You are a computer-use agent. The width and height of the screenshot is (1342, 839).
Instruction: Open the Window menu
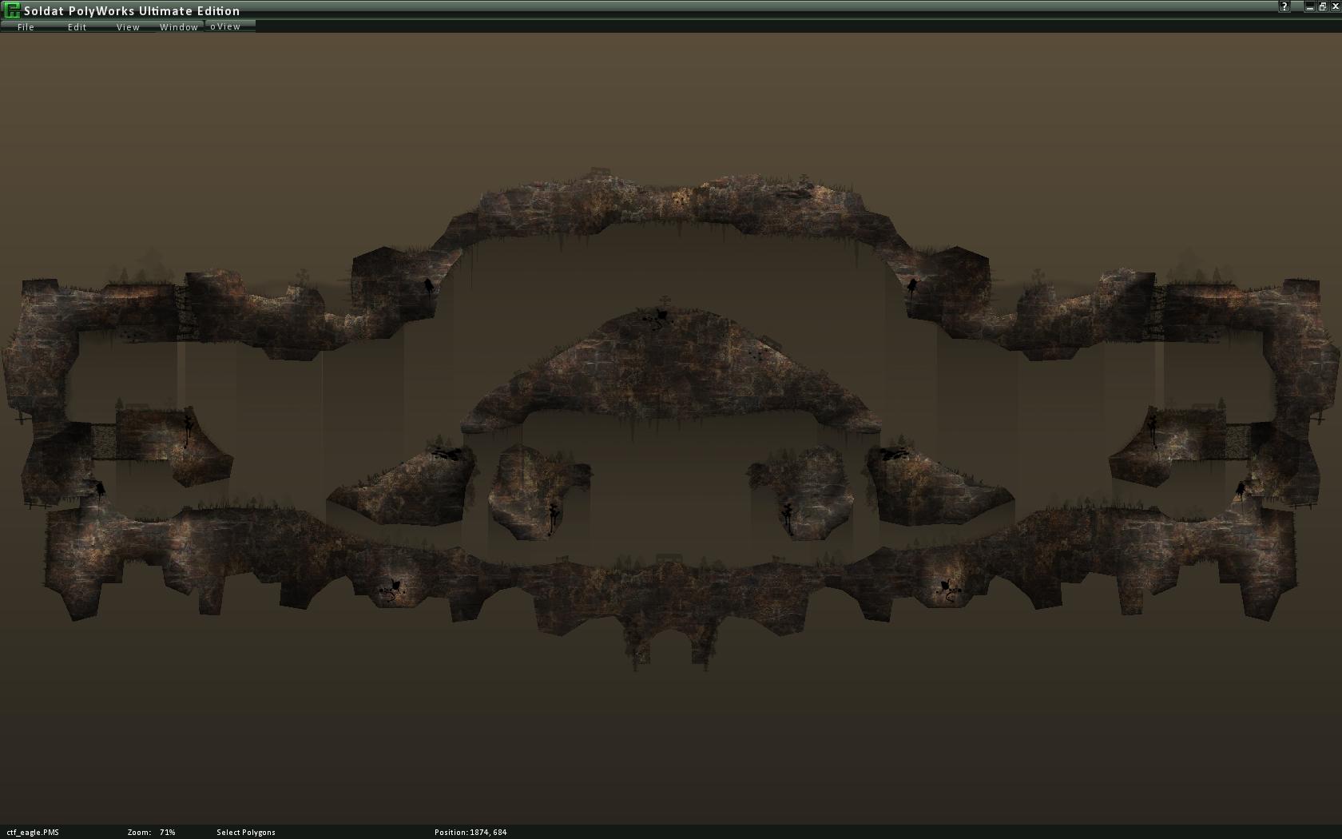click(179, 27)
